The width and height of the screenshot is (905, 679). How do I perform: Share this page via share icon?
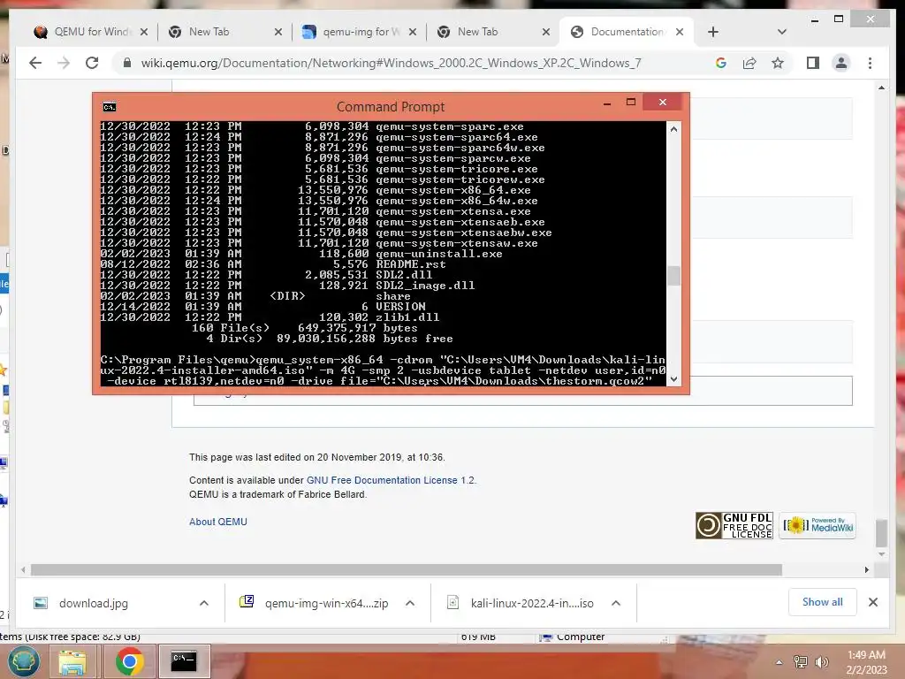pos(749,63)
